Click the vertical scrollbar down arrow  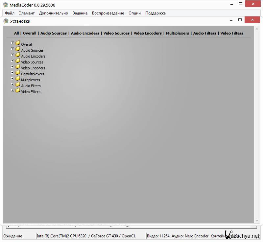coord(257,220)
